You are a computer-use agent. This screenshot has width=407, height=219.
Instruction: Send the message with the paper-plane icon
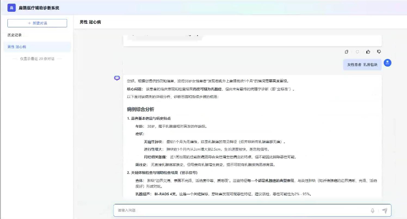385,211
